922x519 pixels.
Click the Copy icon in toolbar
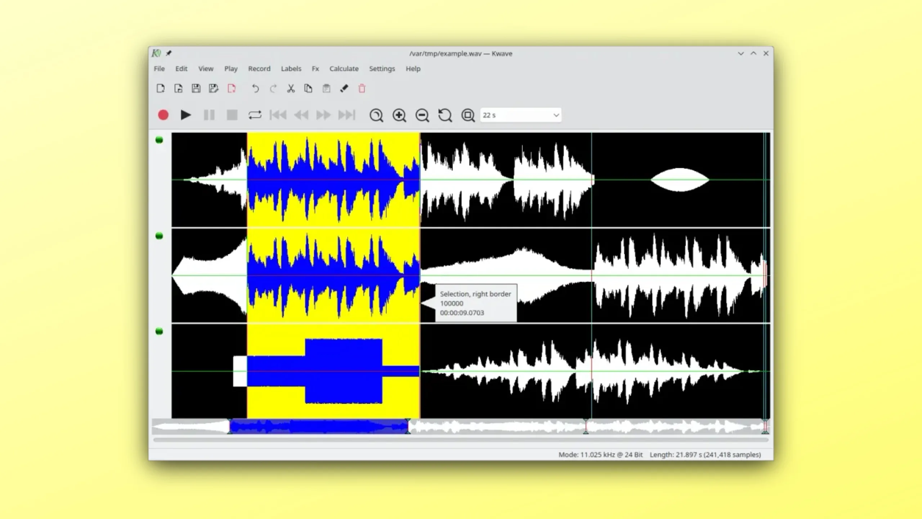[308, 88]
